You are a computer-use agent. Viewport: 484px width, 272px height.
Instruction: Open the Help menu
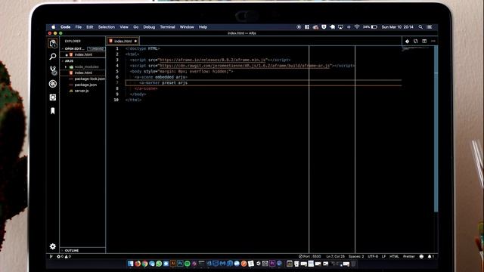tap(203, 27)
